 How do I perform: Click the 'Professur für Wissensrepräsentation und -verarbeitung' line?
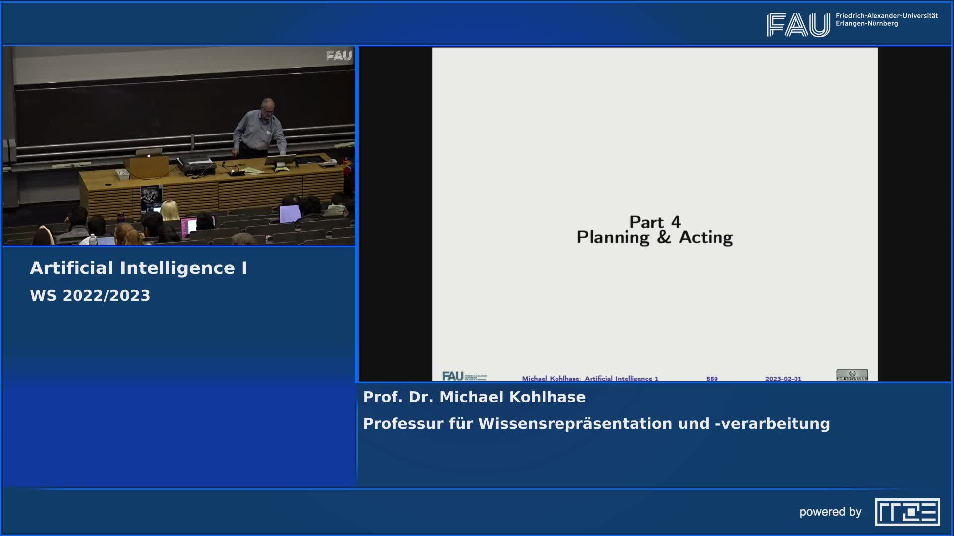(596, 424)
